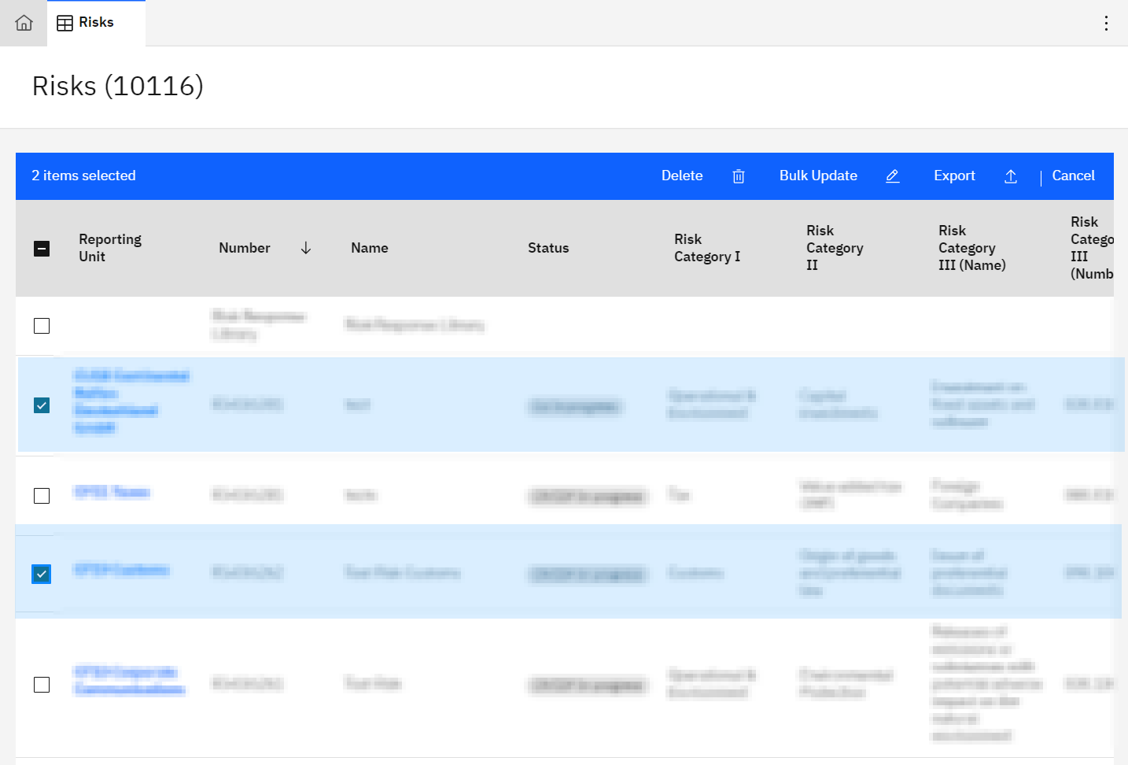Click Cancel to clear selection
Screen dimensions: 1128x765
1073,176
